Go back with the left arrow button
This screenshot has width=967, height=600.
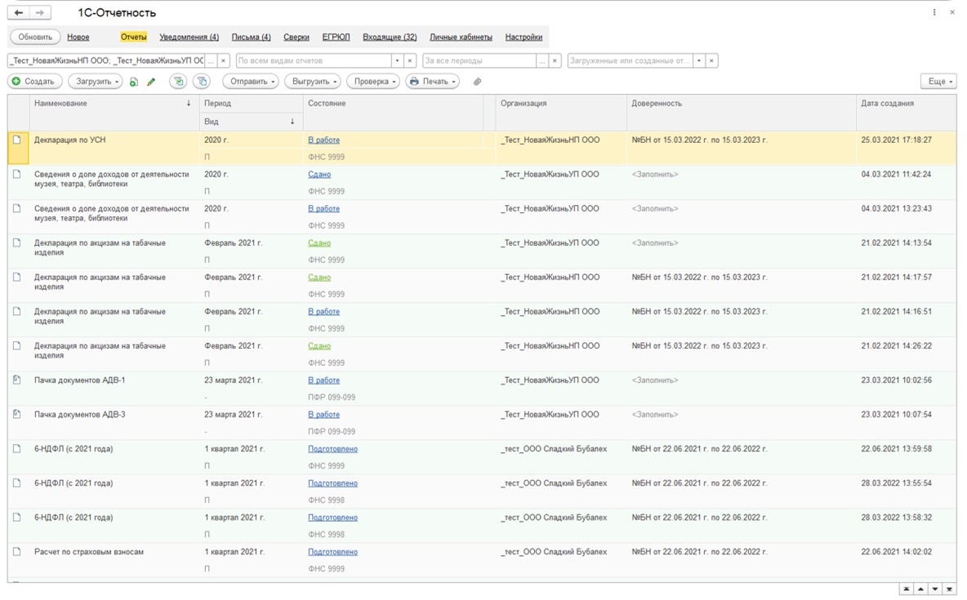(x=19, y=12)
